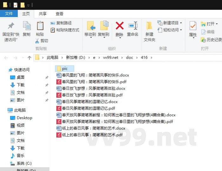Select 纸上的春日风筝：简笔画的艺术.pdf
The width and height of the screenshot is (222, 171).
coord(89,135)
